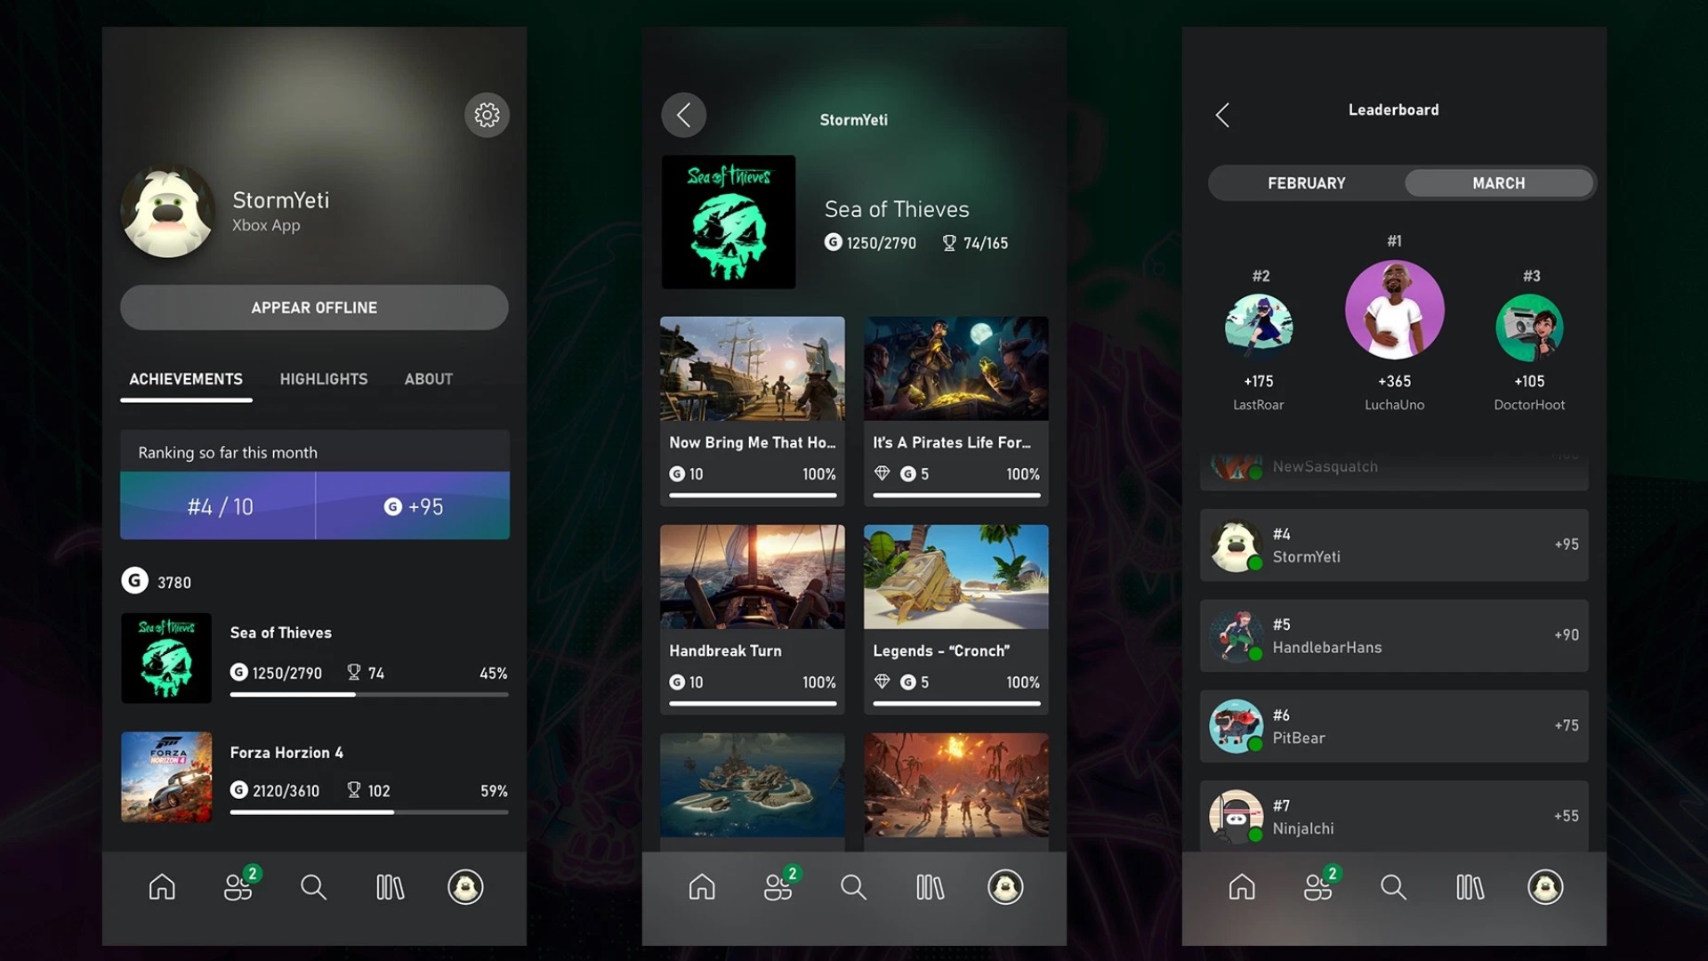Click Home icon in Leaderboard panel navigation

(x=1242, y=886)
